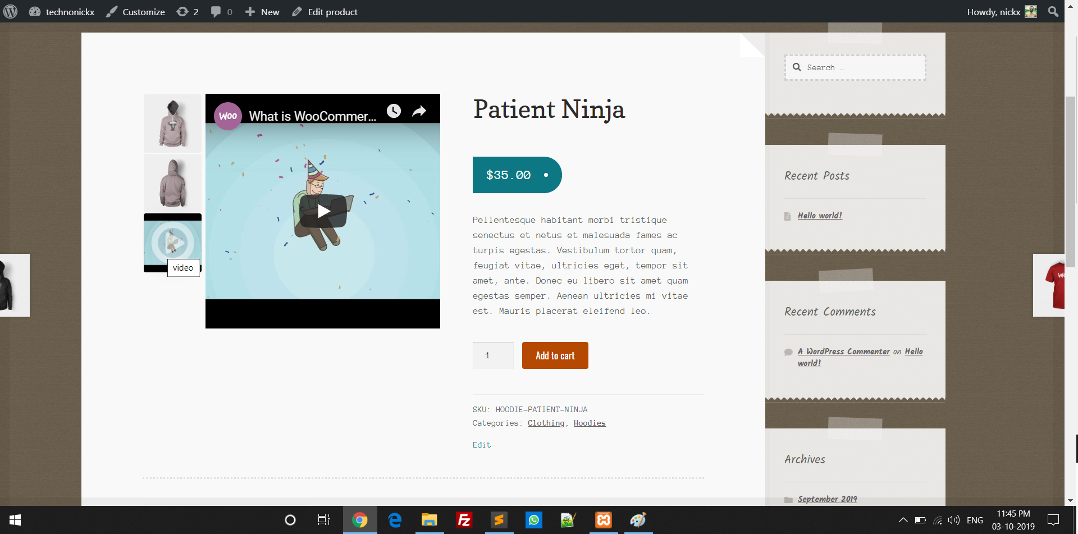1078x534 pixels.
Task: Go to next product red shirt thumbnail
Action: tap(1049, 285)
